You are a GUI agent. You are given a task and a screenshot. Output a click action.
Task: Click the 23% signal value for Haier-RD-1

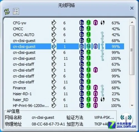click(116, 94)
